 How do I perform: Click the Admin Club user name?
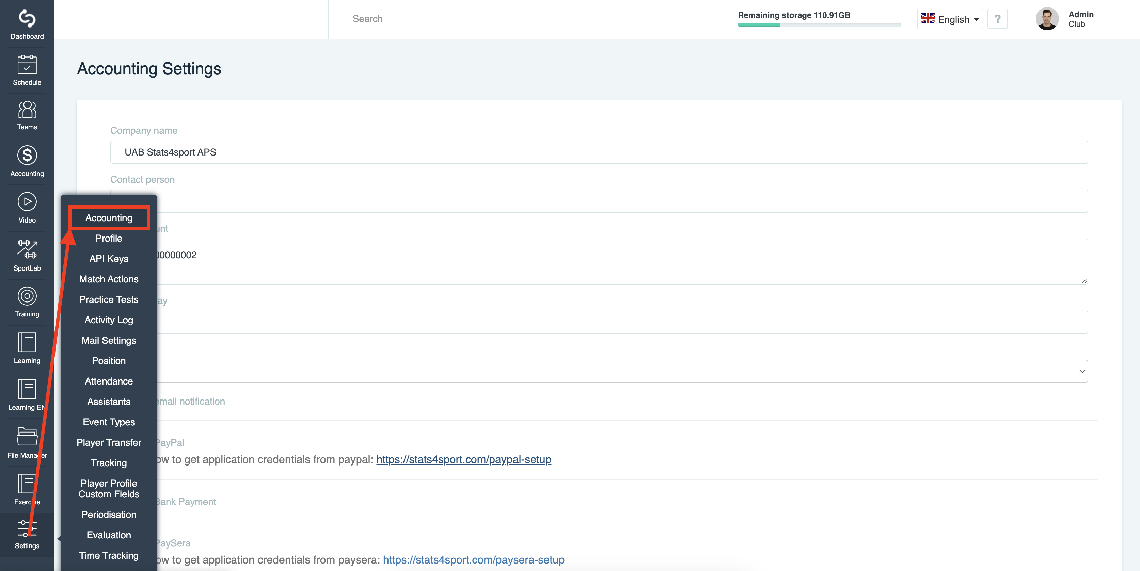[x=1081, y=19]
